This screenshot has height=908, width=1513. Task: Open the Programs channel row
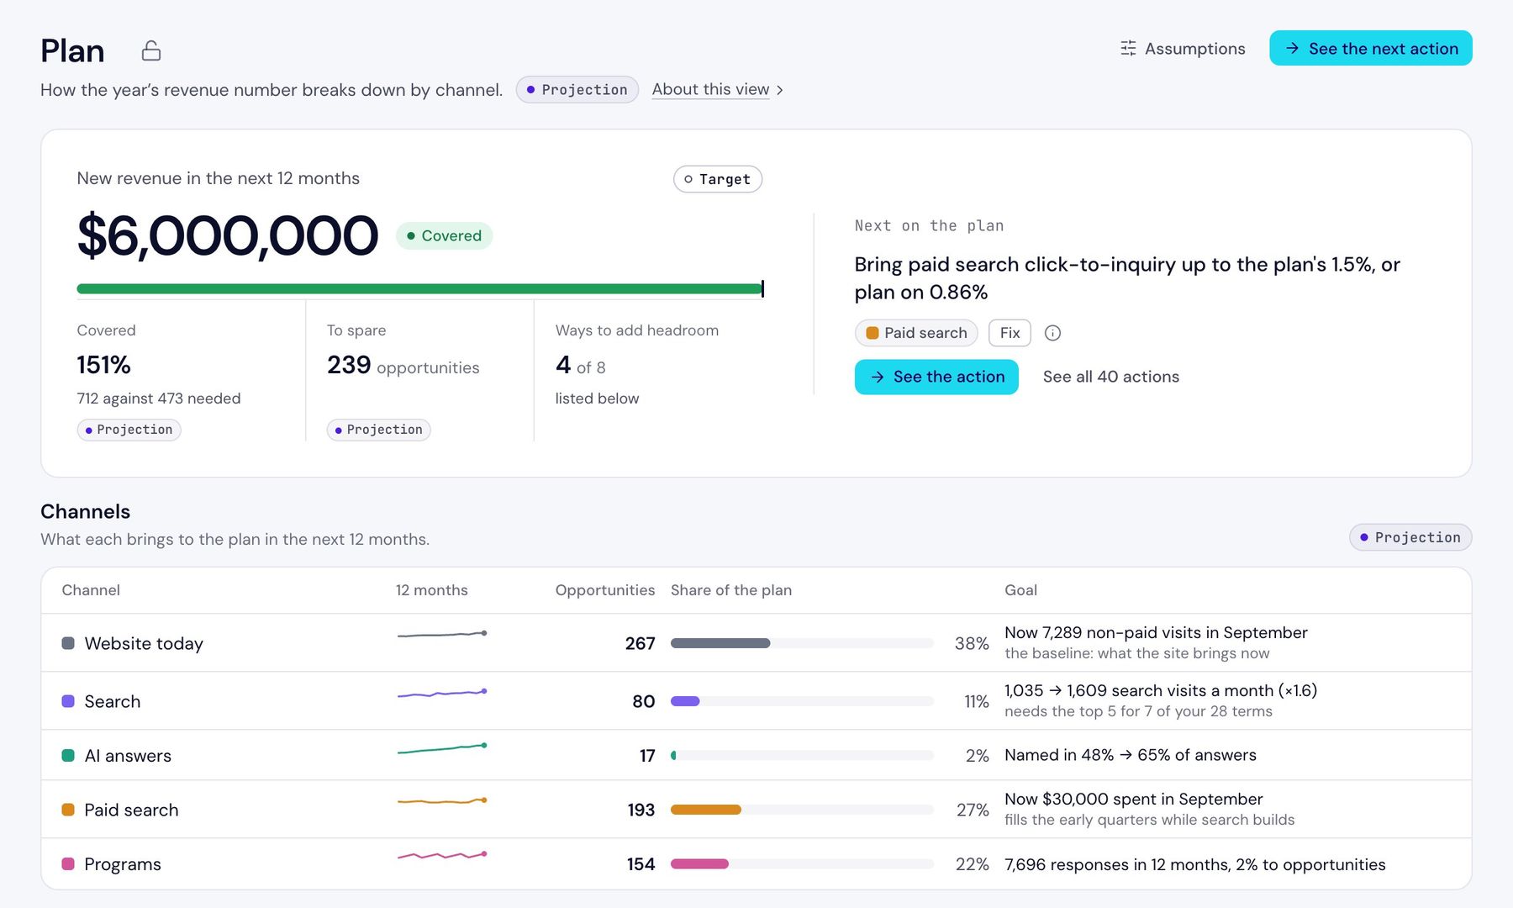(756, 864)
